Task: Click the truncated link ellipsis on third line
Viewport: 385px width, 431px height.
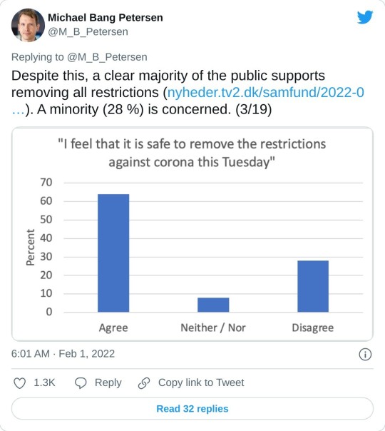Action: (x=18, y=110)
